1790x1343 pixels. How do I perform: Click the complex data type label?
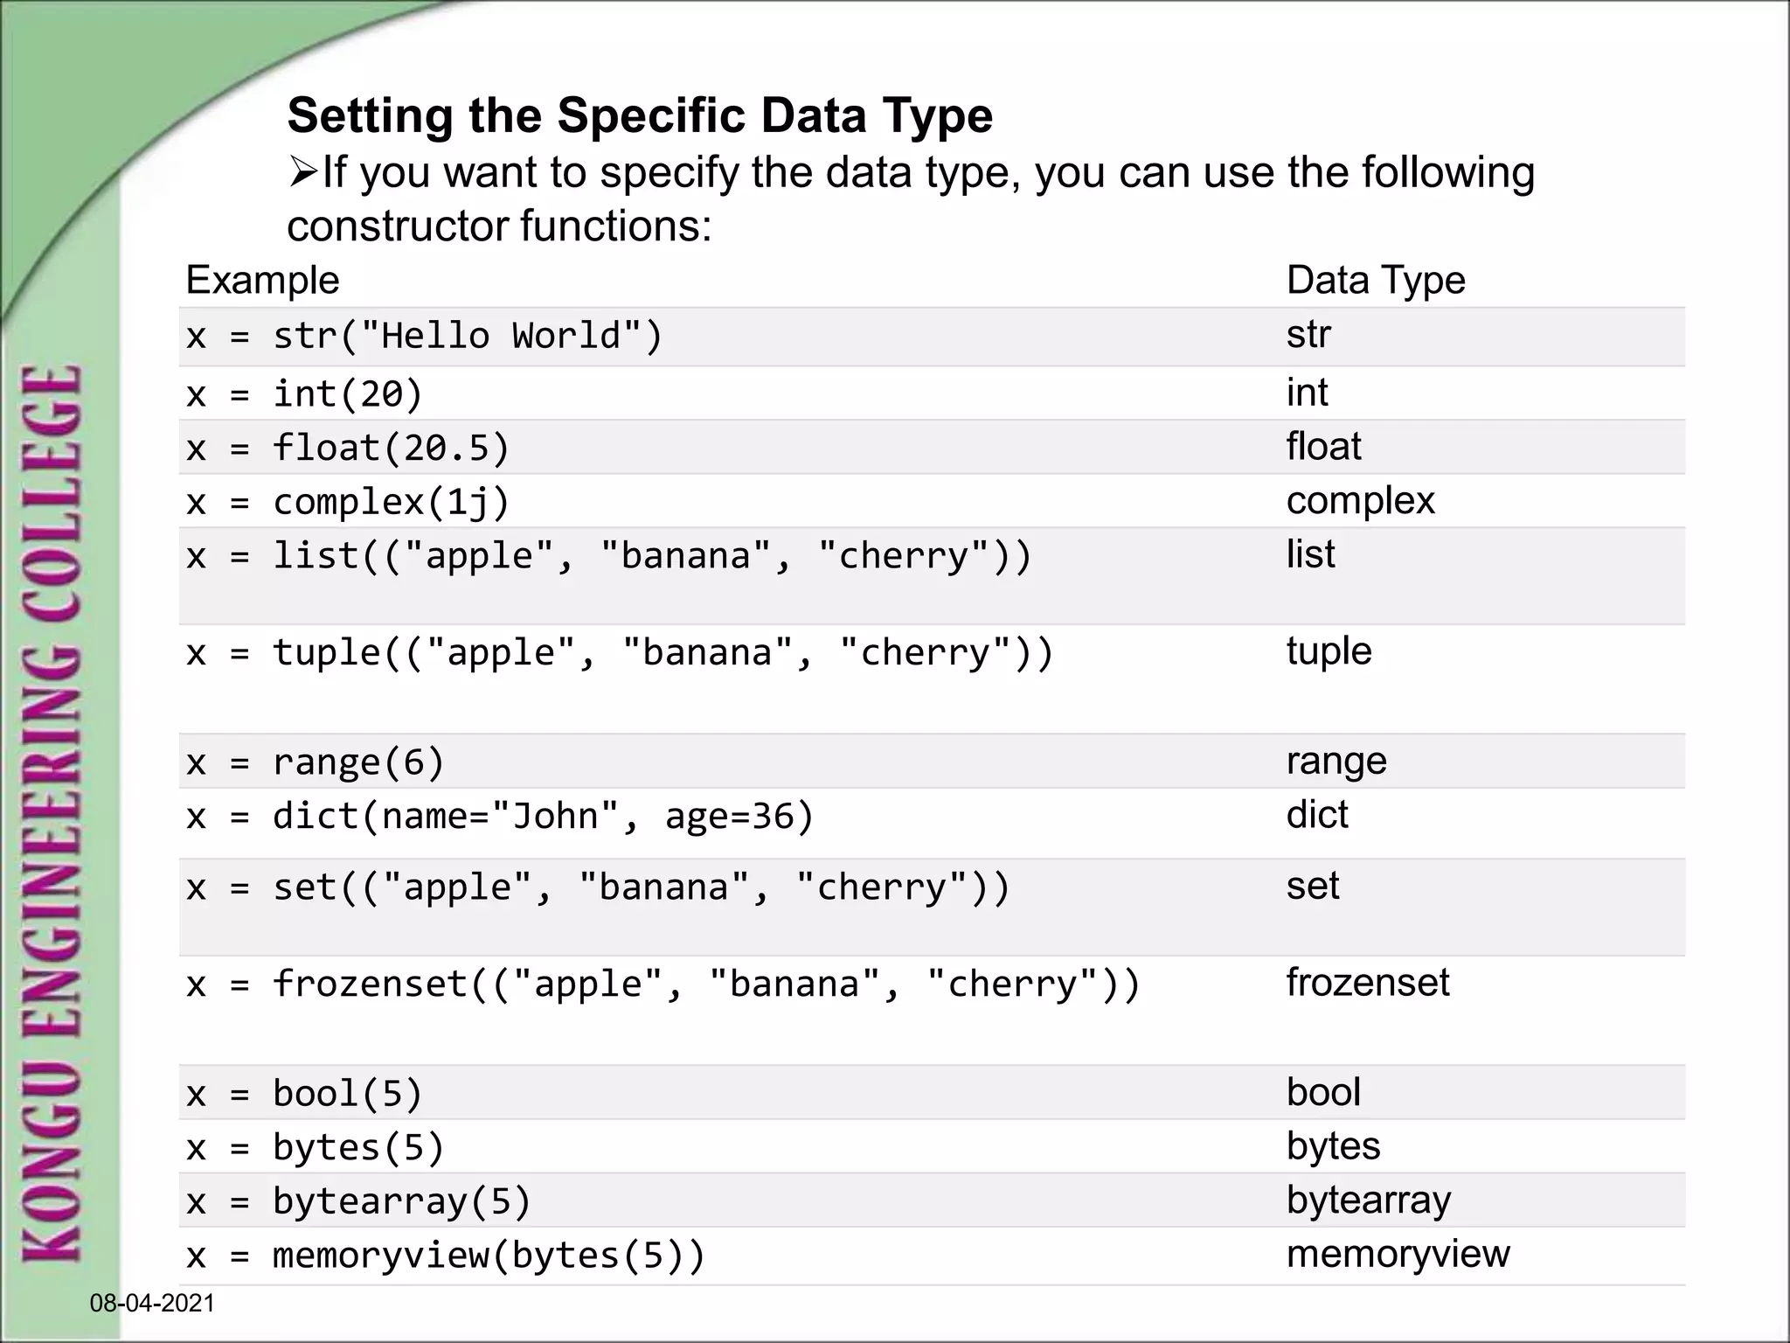pyautogui.click(x=1361, y=501)
